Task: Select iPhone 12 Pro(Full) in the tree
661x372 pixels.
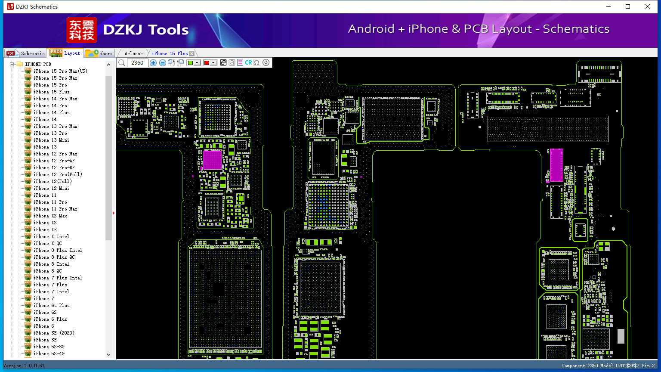Action: coord(58,174)
